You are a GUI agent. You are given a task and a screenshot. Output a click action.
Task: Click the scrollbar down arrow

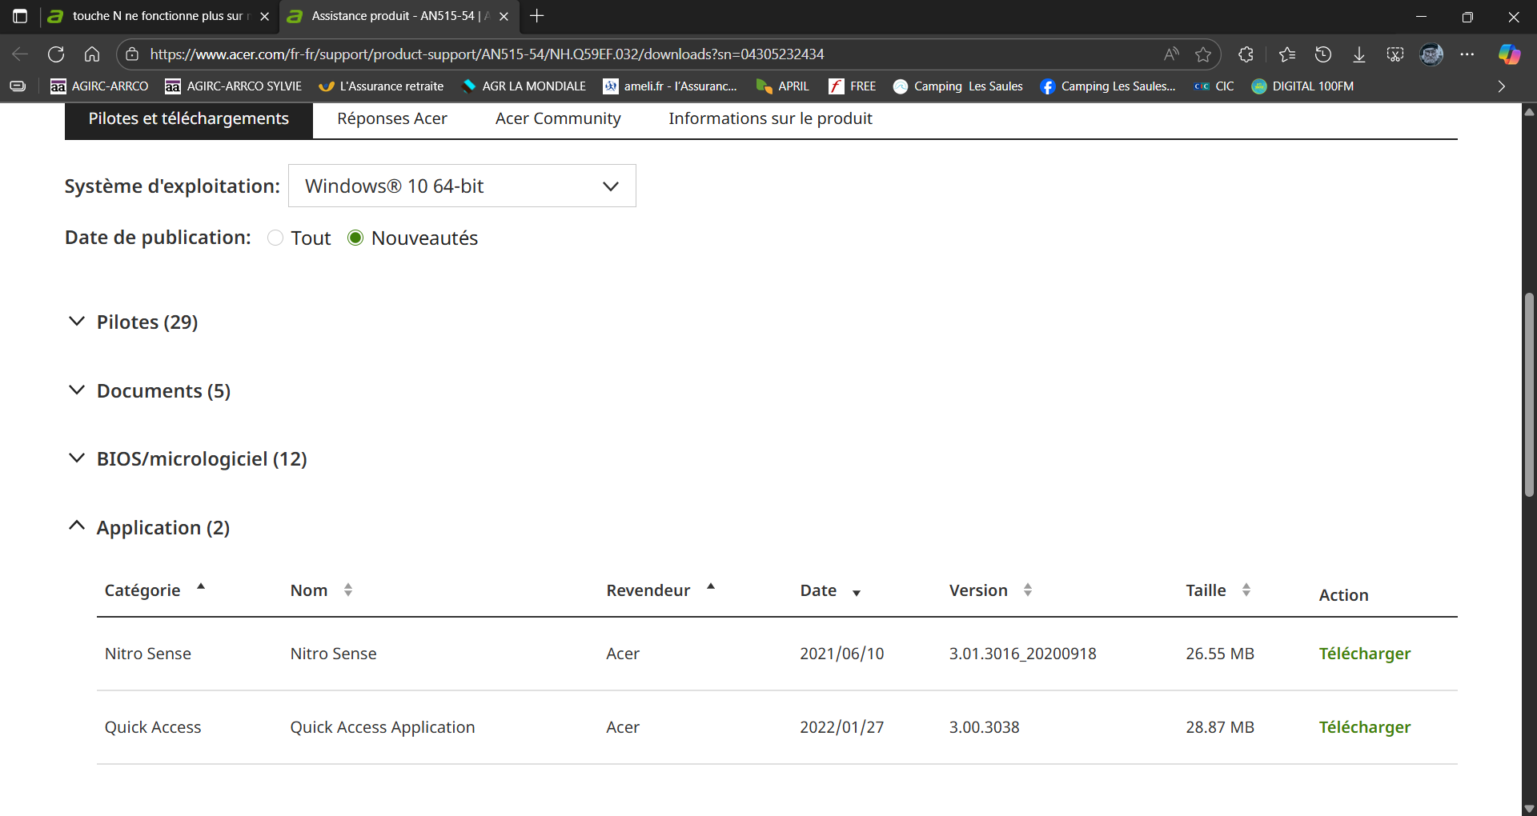[1529, 808]
